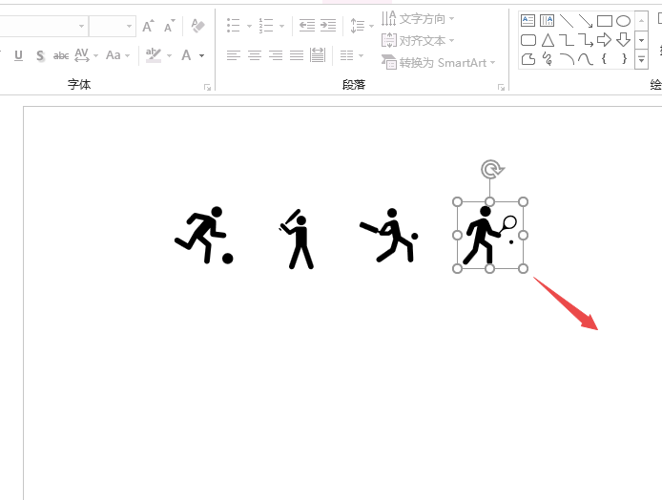Launch the 段落 dialog box
The image size is (662, 500).
(501, 87)
